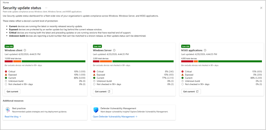Viewport: 266px width, 130px height.
Task: Click the Best practices sparkle icon
Action: (x=8, y=110)
